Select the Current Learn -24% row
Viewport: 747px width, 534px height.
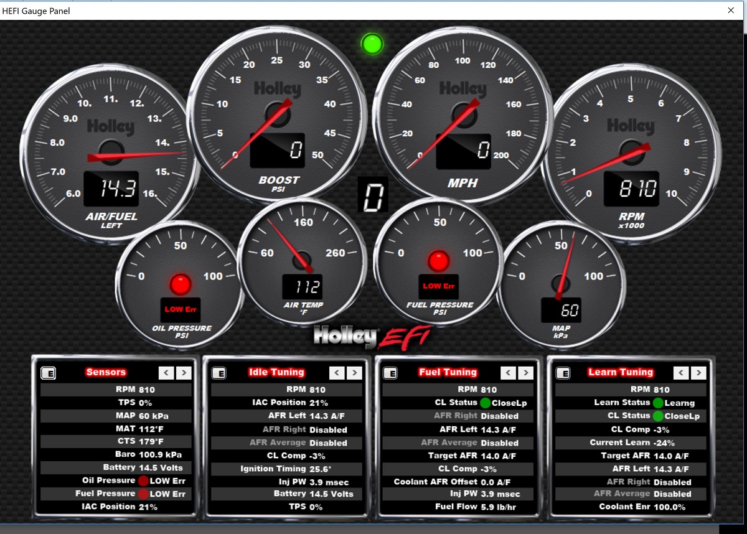[631, 443]
